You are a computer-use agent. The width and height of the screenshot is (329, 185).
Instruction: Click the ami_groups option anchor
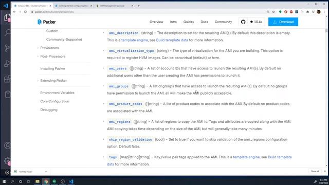click(x=119, y=86)
